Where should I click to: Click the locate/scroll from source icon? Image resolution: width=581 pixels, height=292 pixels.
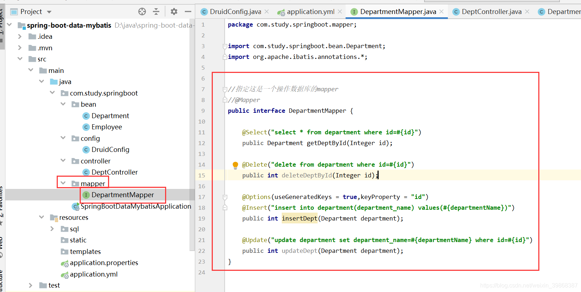point(142,11)
